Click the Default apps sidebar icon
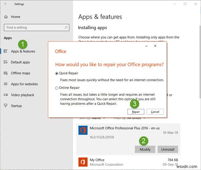 5,62
